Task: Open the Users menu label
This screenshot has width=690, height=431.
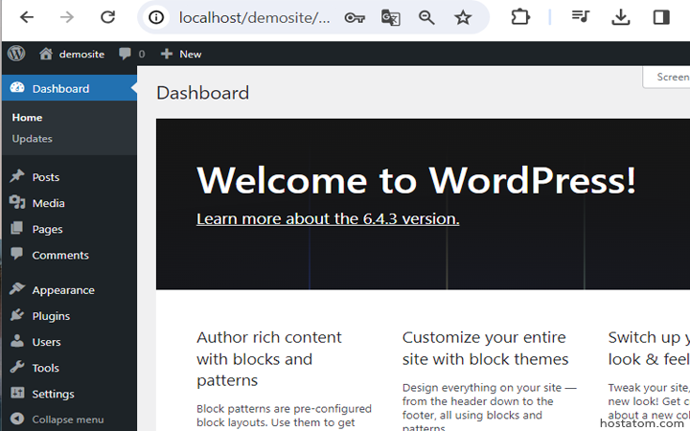Action: (46, 342)
